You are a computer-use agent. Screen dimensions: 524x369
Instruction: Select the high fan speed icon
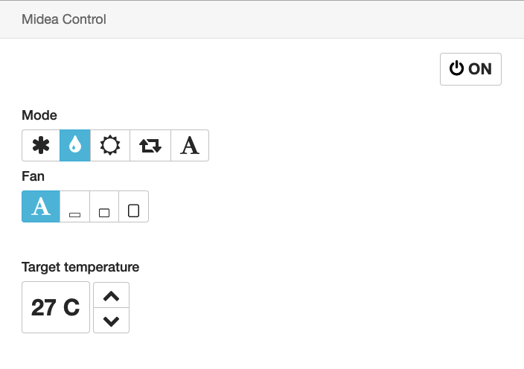click(134, 207)
